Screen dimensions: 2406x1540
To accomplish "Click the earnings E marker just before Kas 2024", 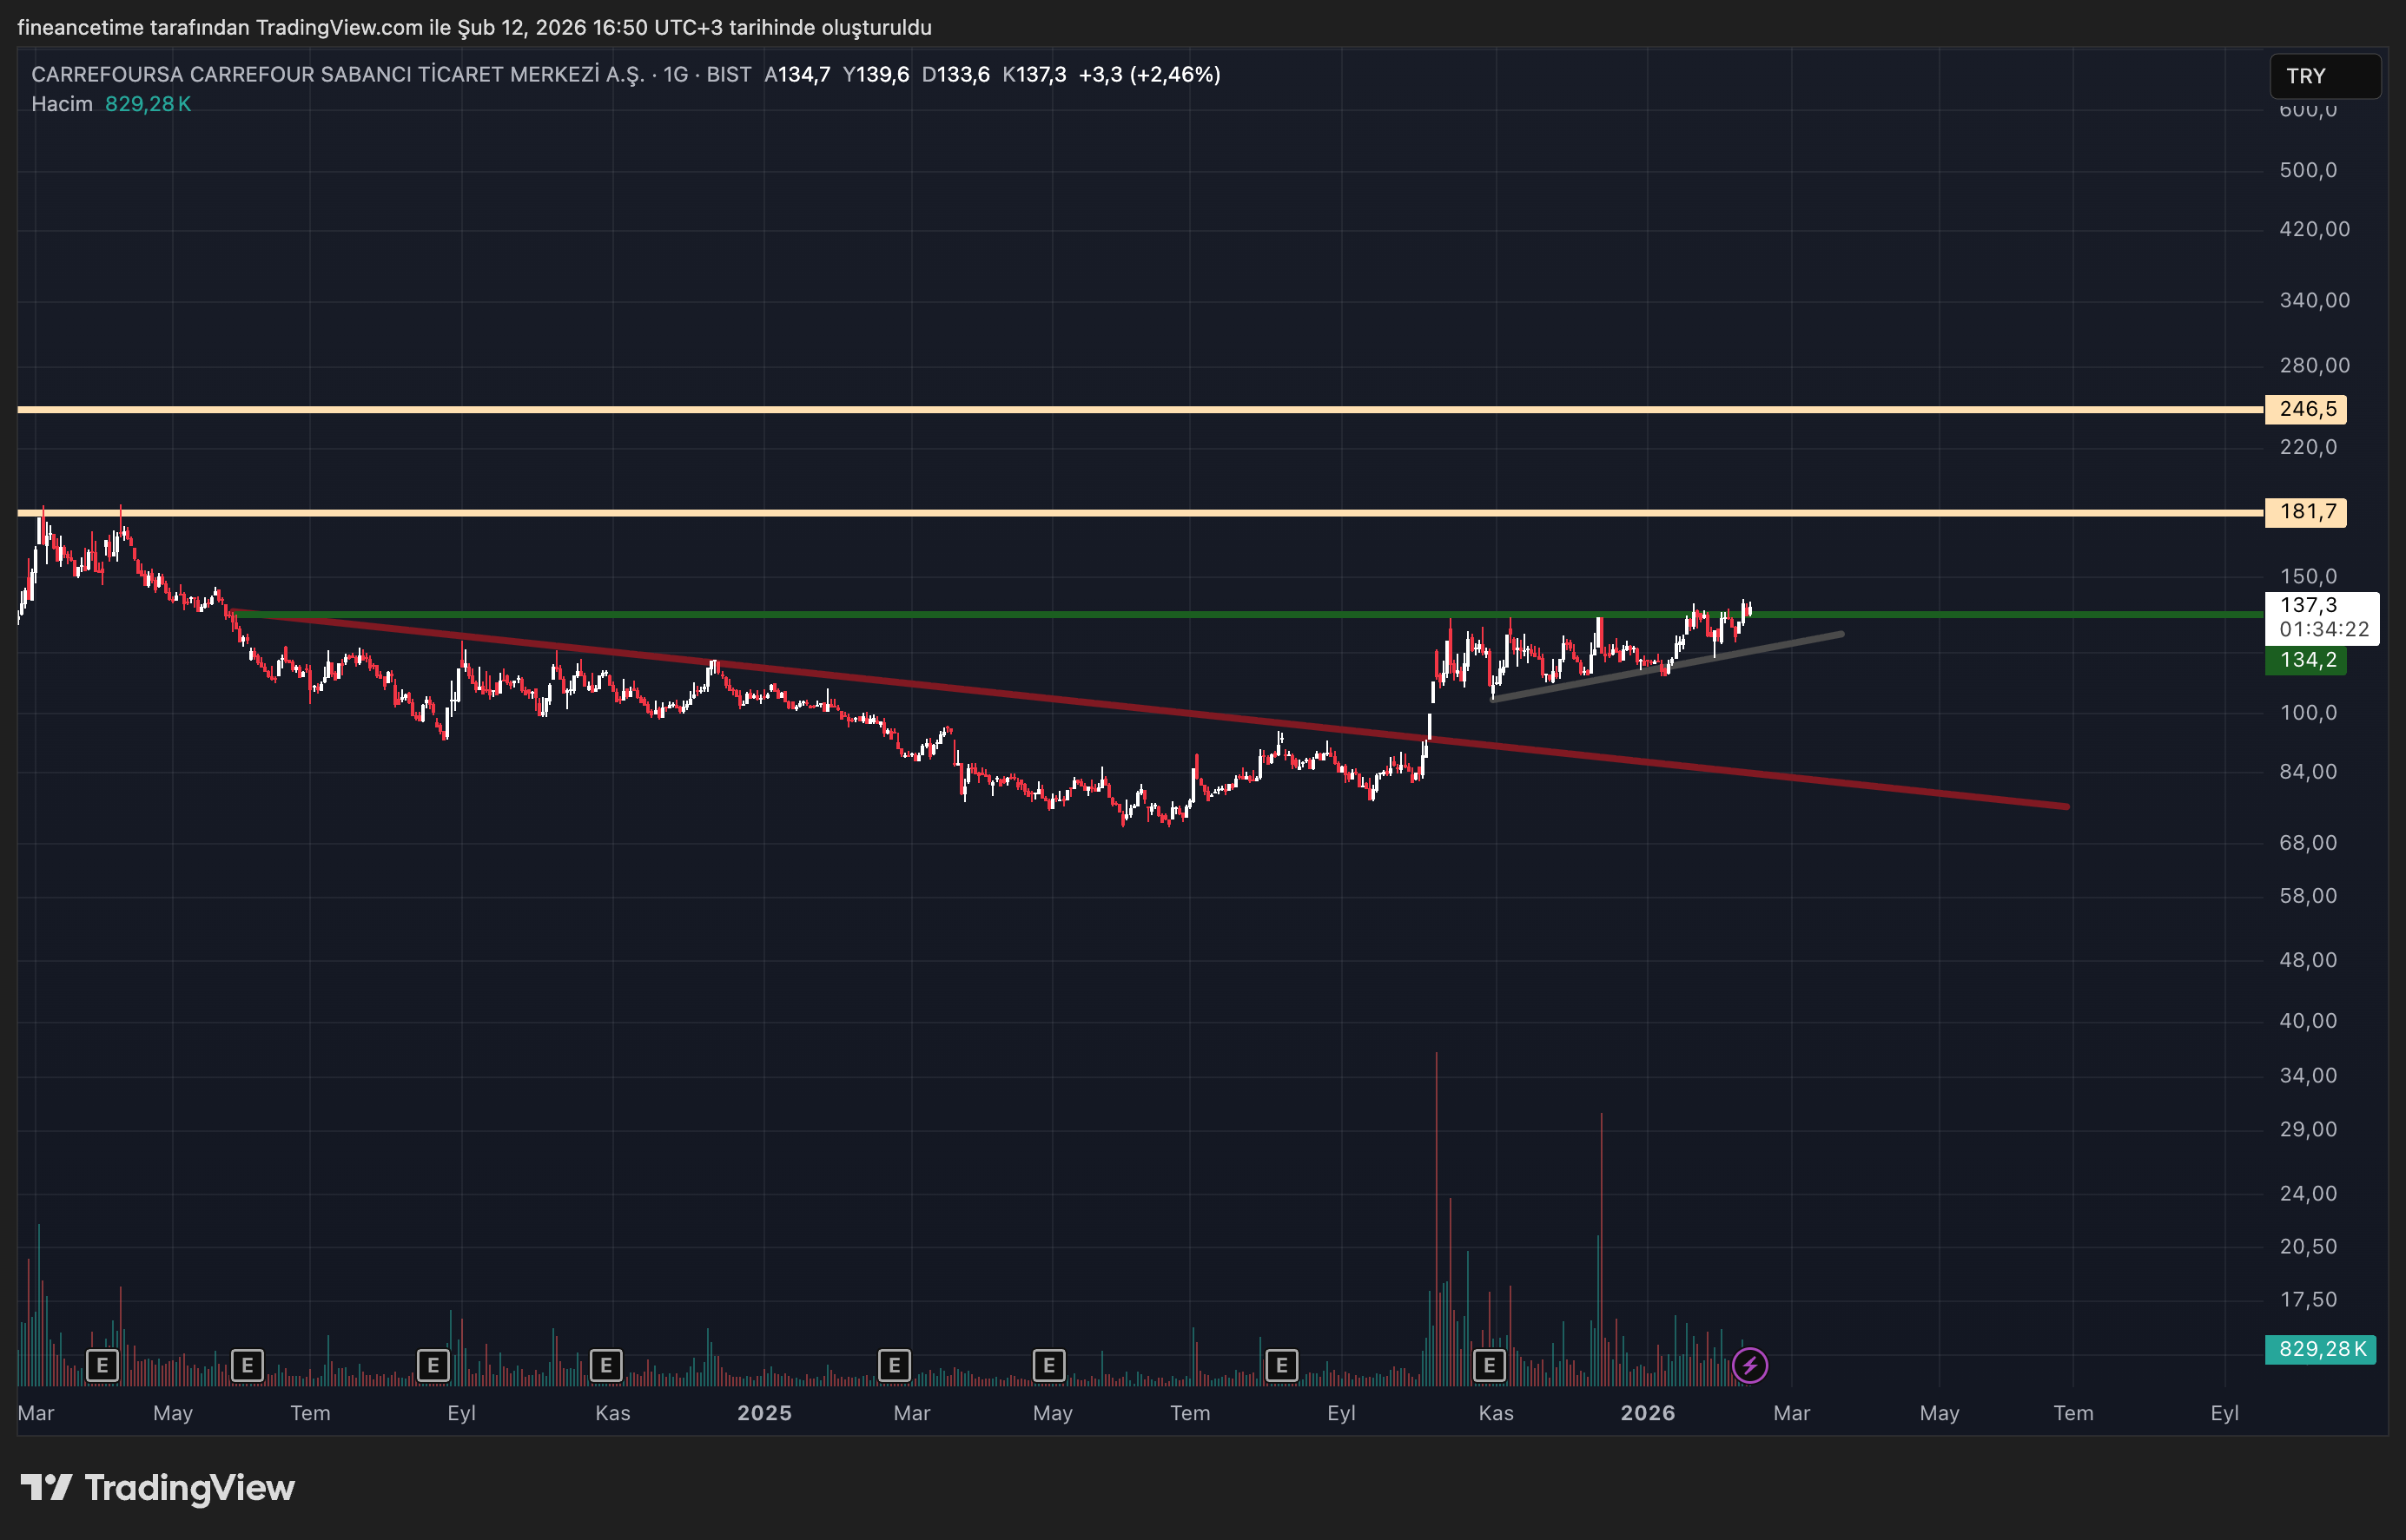I will pyautogui.click(x=605, y=1365).
